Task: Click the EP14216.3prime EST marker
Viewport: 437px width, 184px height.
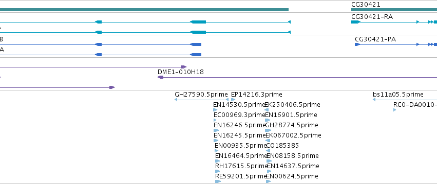Action: coord(233,100)
